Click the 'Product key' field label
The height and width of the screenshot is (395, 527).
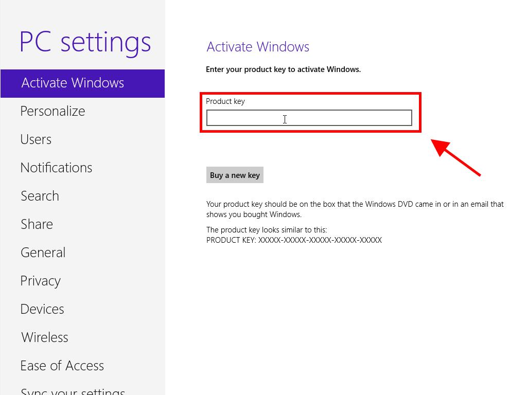(x=225, y=101)
